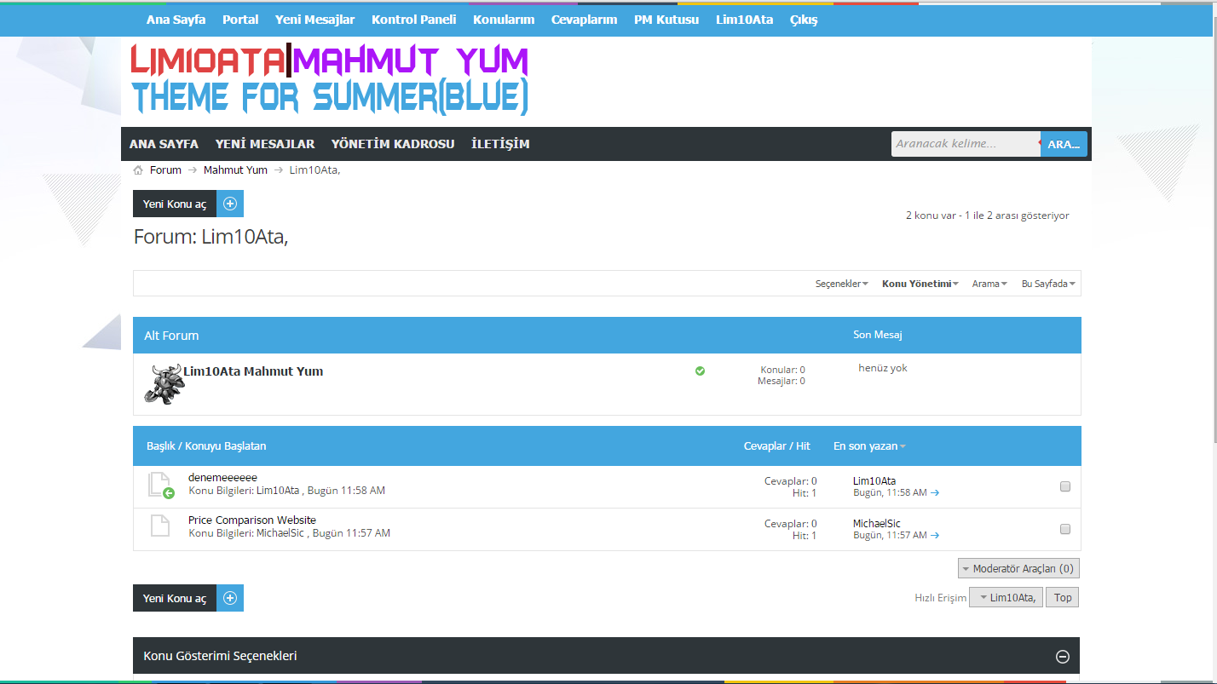Collapse Konu Gösterimi Seçenekleri with the minus icon
The height and width of the screenshot is (684, 1217).
1063,656
